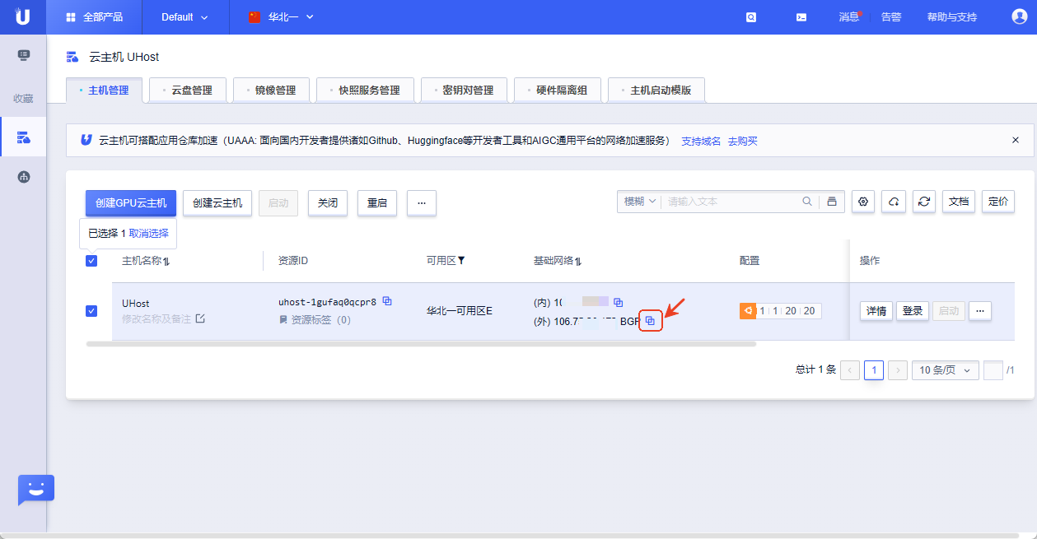Click the 关闭 shutdown button
The image size is (1037, 539).
click(328, 203)
